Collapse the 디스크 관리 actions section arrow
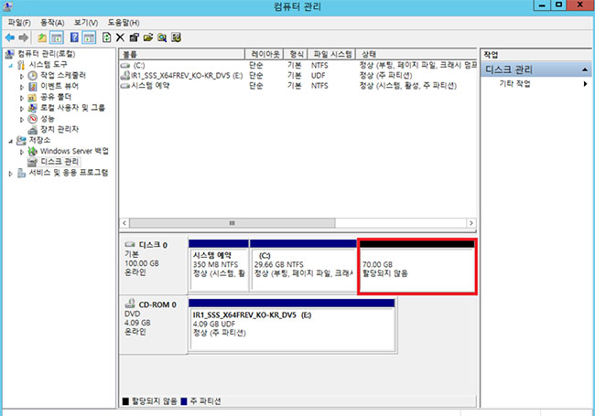 click(x=585, y=69)
